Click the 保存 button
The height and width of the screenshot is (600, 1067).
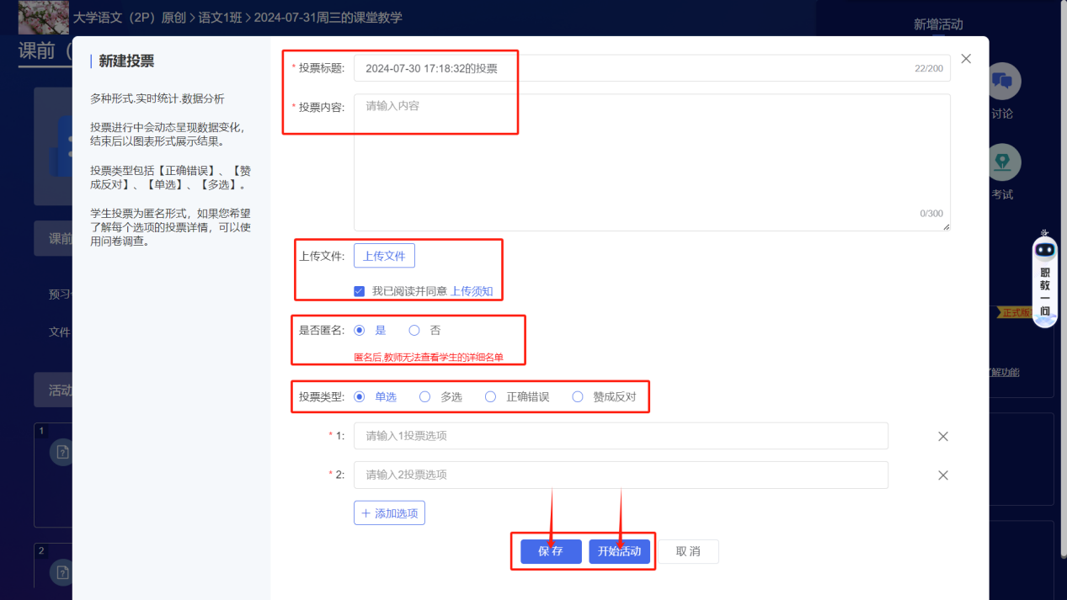[x=551, y=552]
